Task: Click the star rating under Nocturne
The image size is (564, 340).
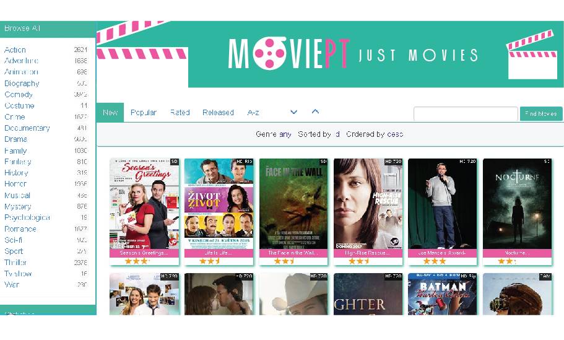Action: [x=507, y=261]
